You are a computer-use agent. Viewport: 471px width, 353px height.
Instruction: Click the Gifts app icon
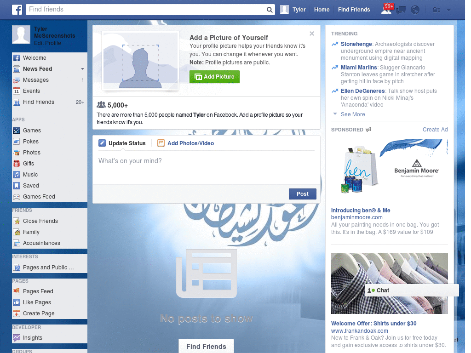17,164
